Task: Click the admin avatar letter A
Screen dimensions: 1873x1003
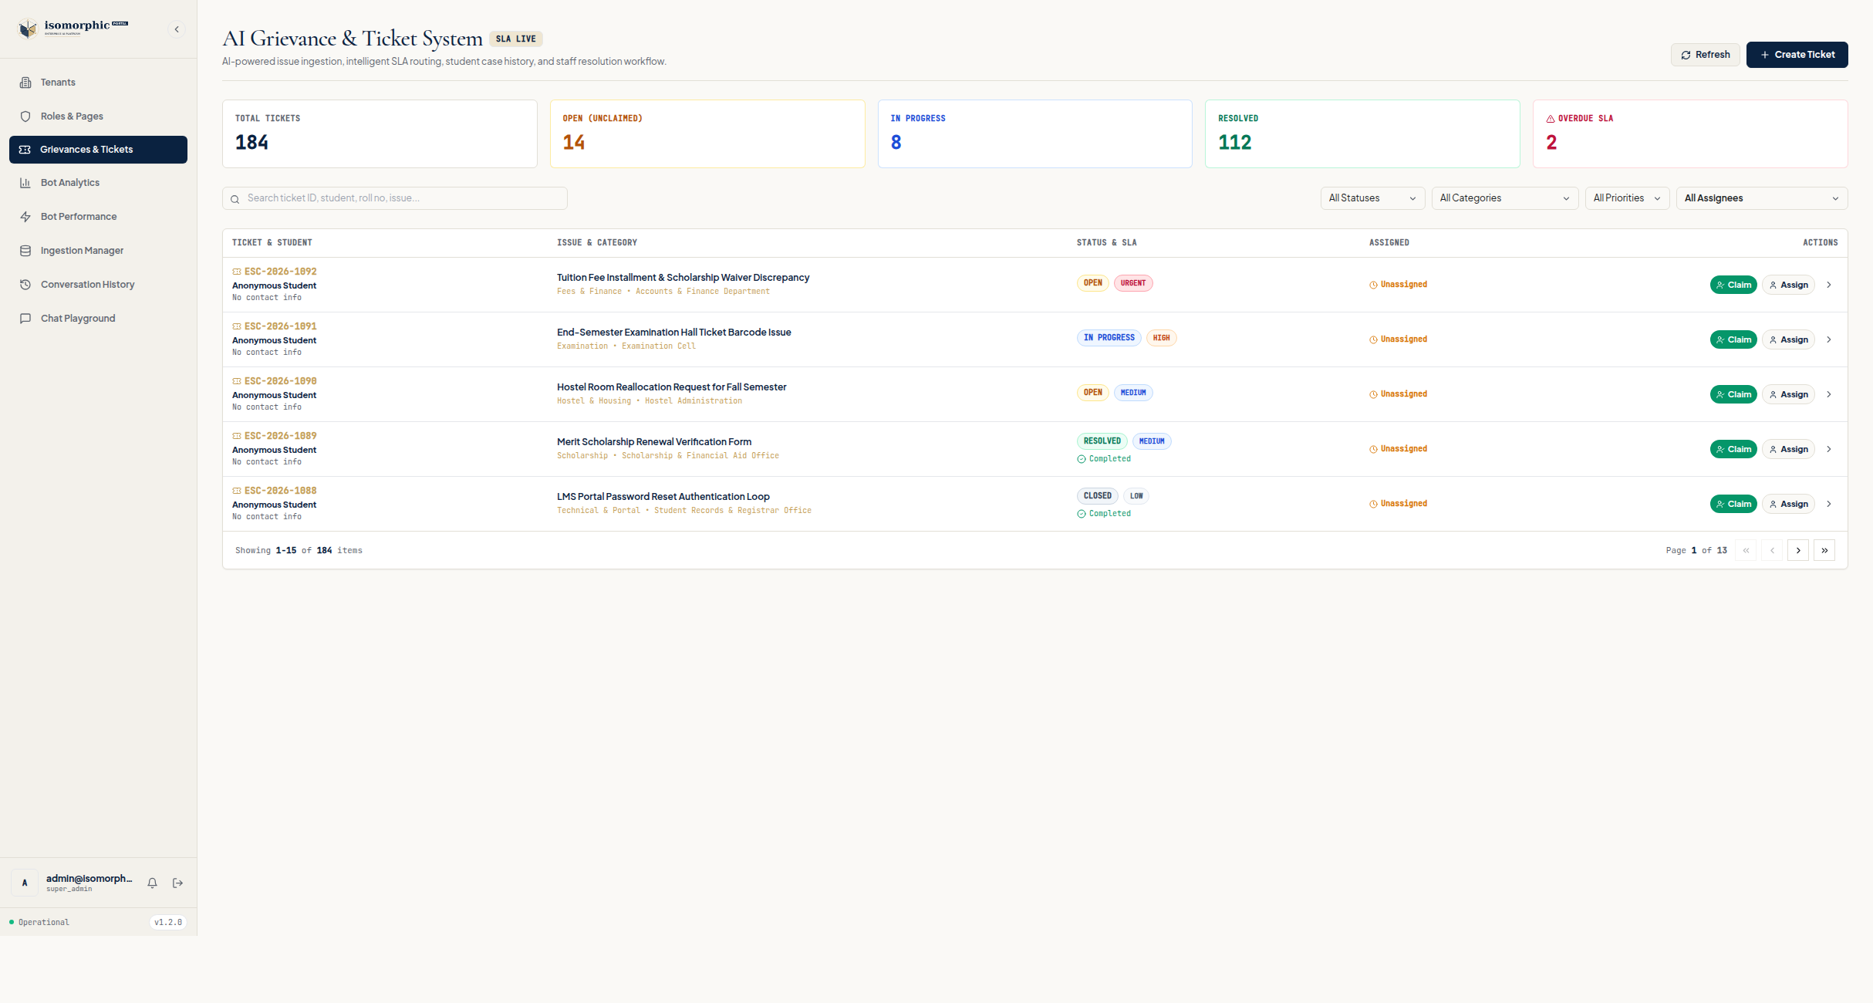Action: click(x=25, y=883)
